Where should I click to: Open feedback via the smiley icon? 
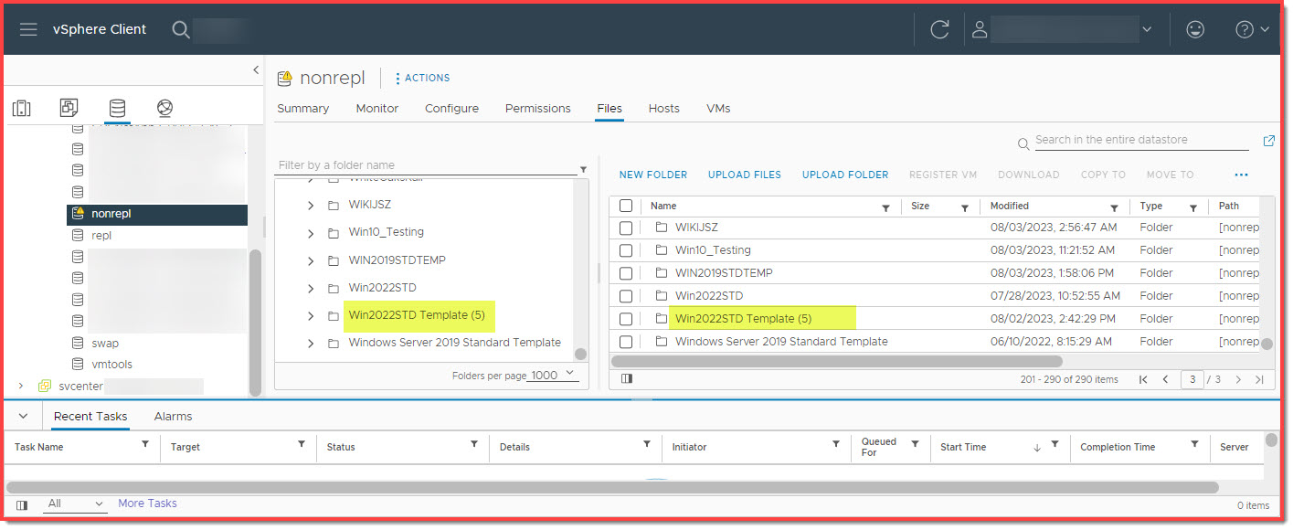[1195, 28]
